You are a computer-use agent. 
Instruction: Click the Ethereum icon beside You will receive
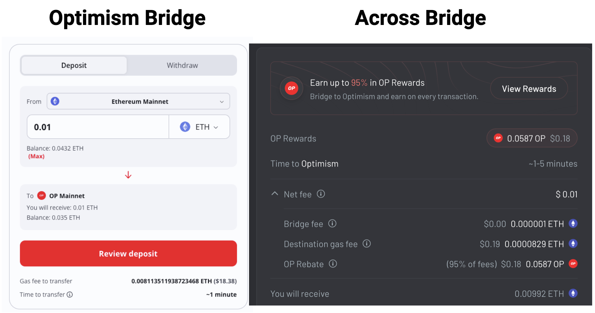tap(573, 293)
